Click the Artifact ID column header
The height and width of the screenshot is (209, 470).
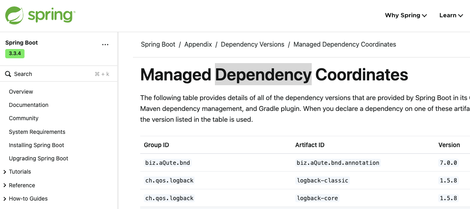coord(310,145)
